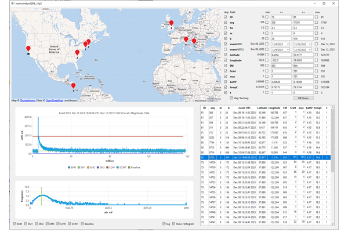Click the seq column header in table
The image size is (348, 232).
[212, 108]
